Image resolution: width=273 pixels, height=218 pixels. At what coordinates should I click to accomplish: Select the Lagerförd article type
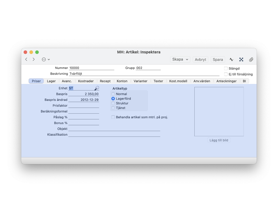(113, 99)
